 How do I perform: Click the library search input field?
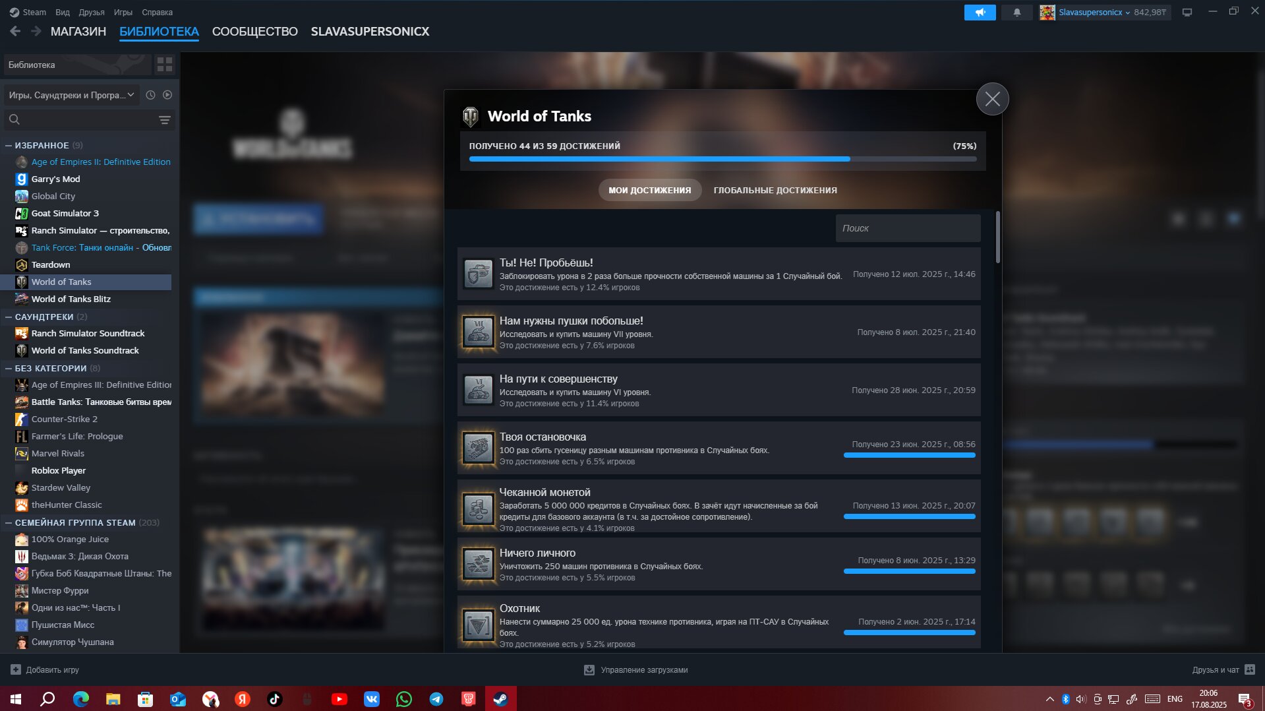tap(89, 119)
